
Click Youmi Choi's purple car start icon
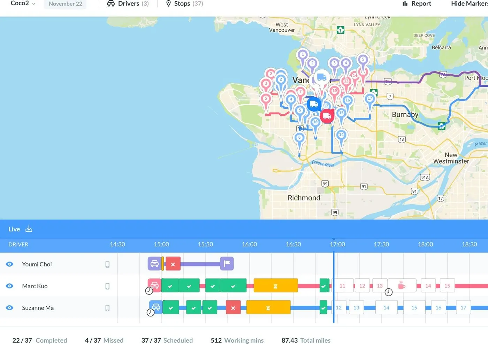(154, 264)
